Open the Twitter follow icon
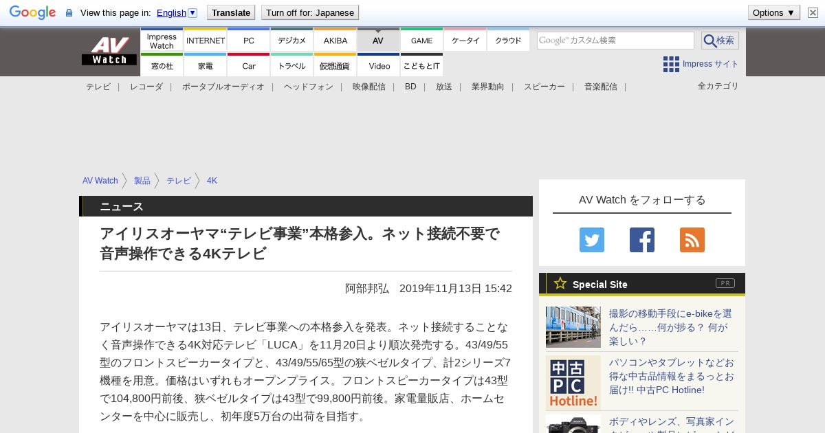825x433 pixels. (592, 240)
